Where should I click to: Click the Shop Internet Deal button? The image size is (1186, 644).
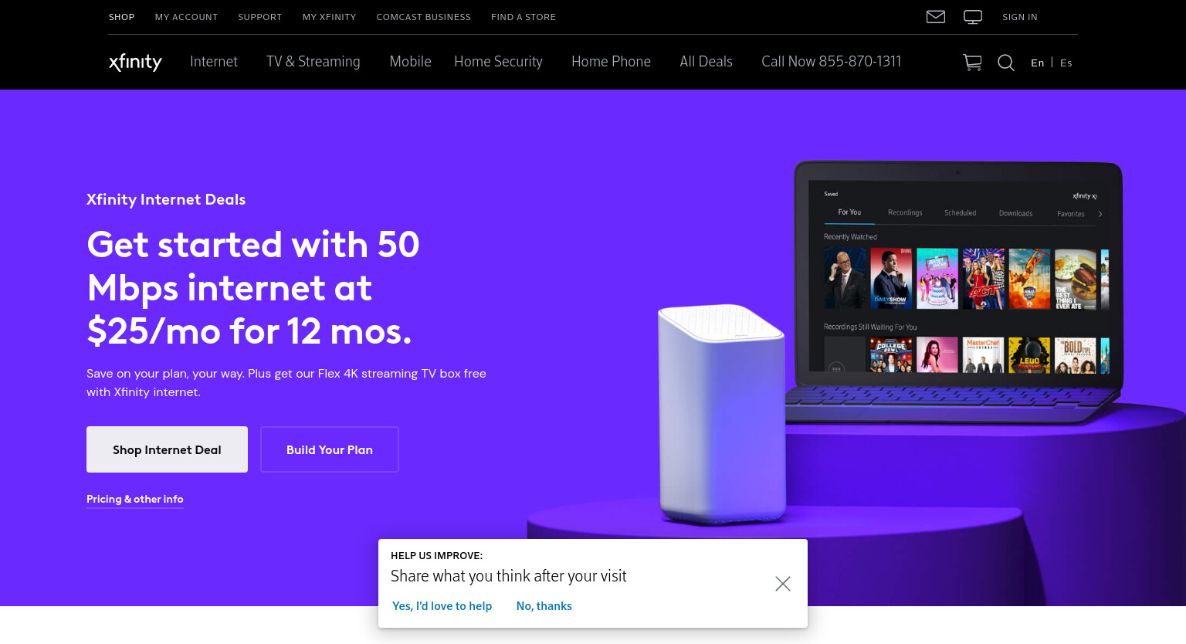[x=167, y=449]
